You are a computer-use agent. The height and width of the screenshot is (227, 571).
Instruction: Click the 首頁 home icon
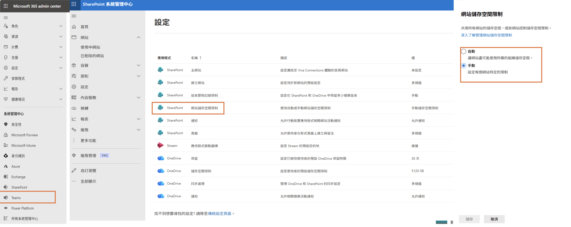[74, 27]
